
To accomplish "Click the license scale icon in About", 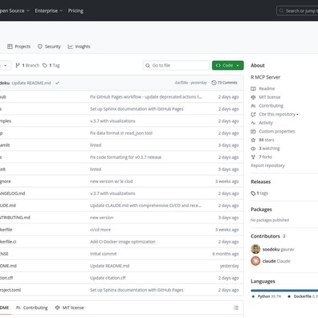I will tap(253, 97).
